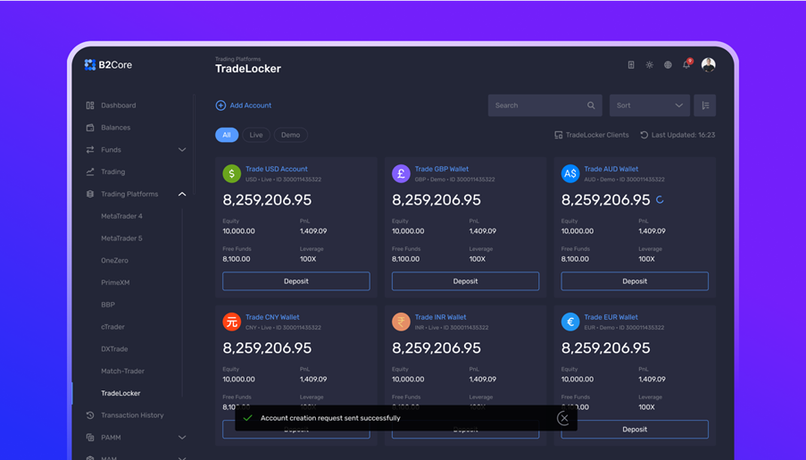Click the Add Account plus link

pyautogui.click(x=243, y=105)
